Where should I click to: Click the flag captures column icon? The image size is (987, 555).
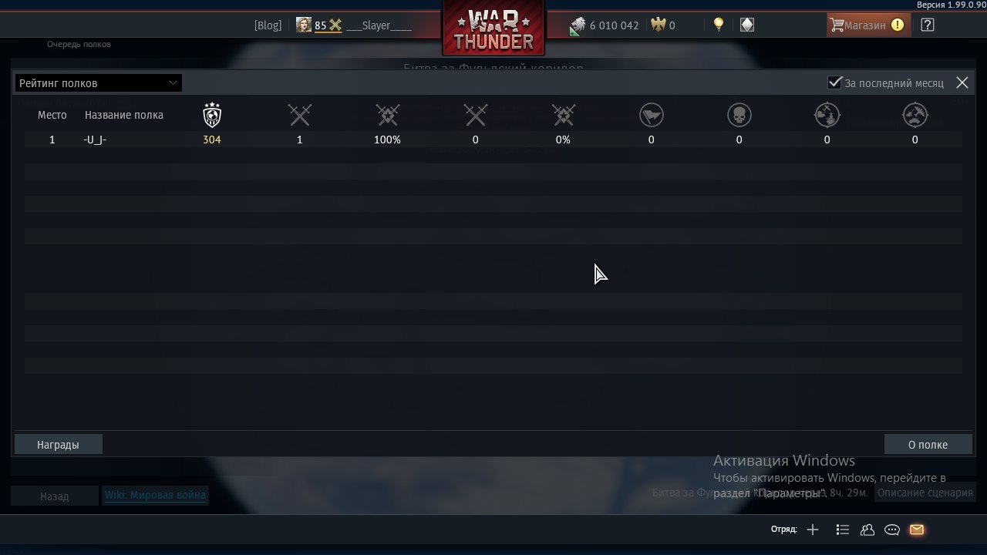click(x=652, y=116)
